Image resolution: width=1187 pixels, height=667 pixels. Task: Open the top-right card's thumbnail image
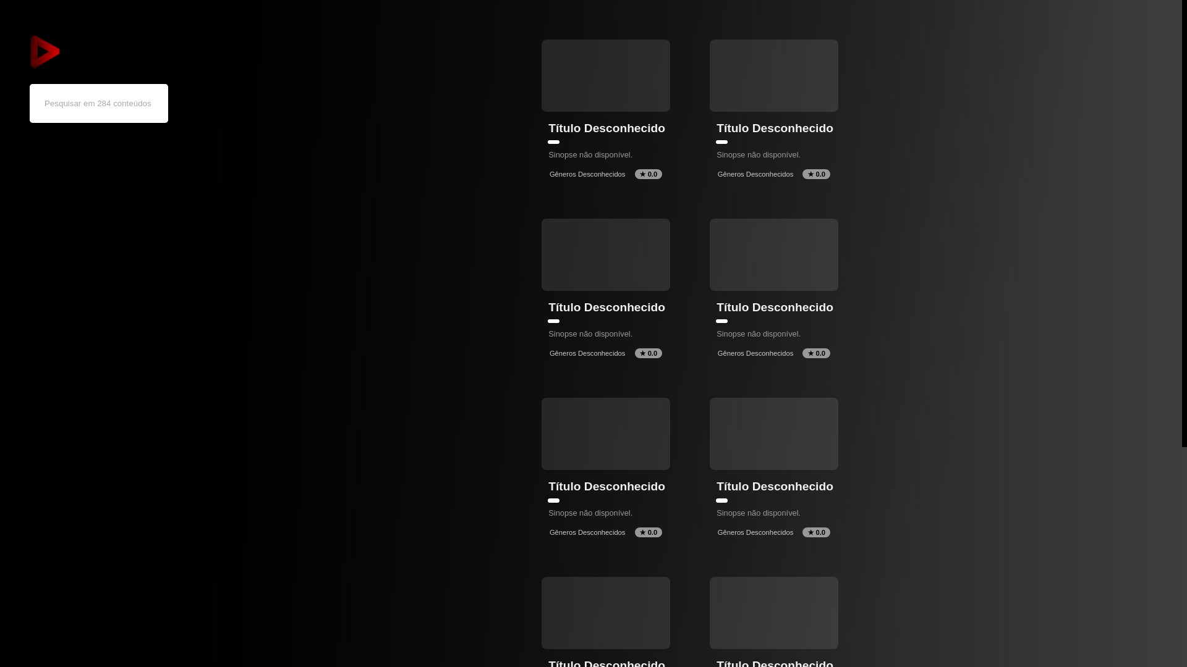coord(773,75)
